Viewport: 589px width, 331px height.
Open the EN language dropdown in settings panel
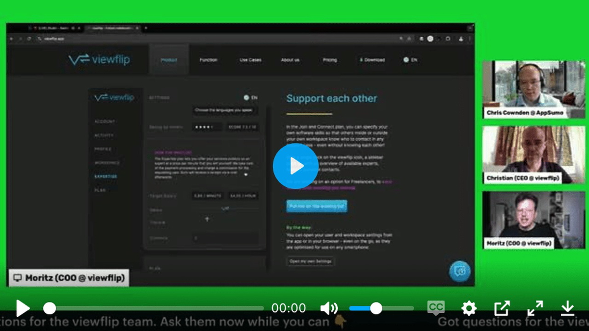(x=250, y=98)
